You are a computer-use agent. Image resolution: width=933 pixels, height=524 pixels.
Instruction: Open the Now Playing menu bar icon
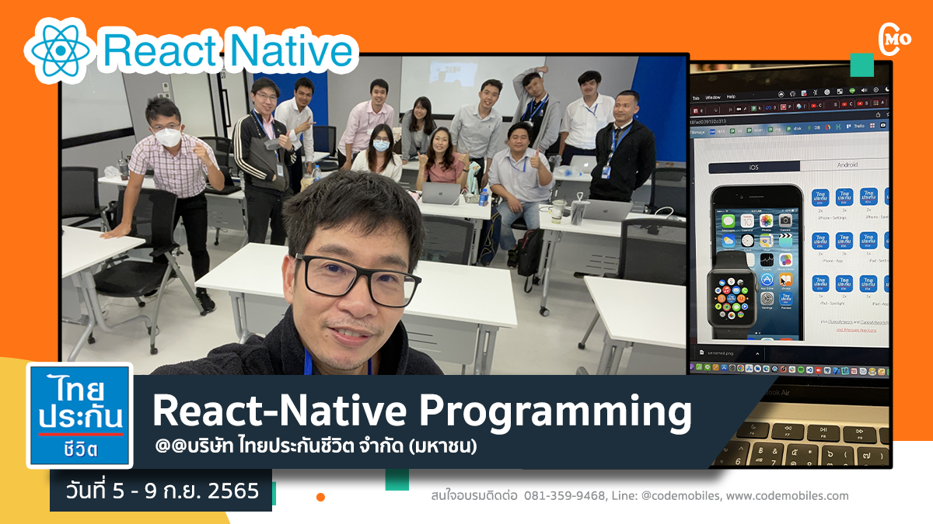(876, 90)
